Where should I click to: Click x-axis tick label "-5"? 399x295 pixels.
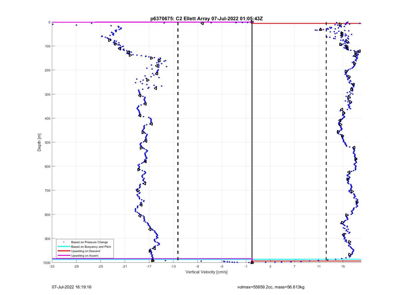[222, 266]
